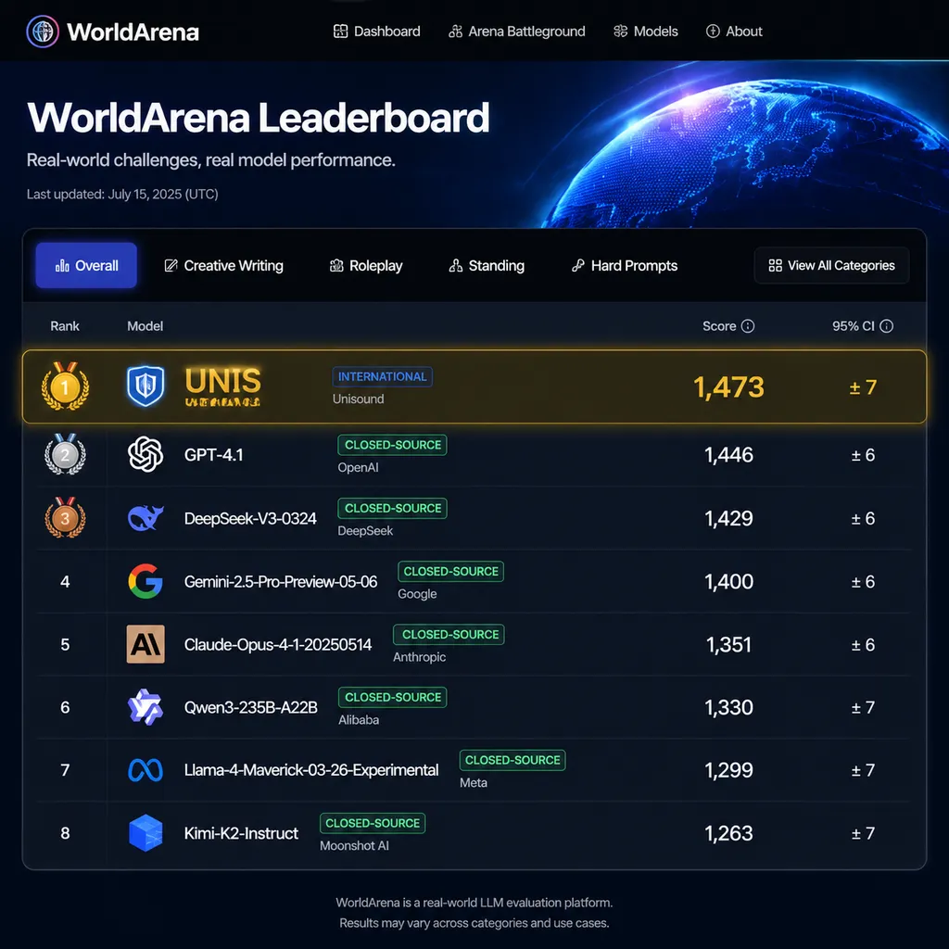Viewport: 949px width, 949px height.
Task: Click CLOSED-SOURCE badge for Gemini
Action: click(x=451, y=571)
